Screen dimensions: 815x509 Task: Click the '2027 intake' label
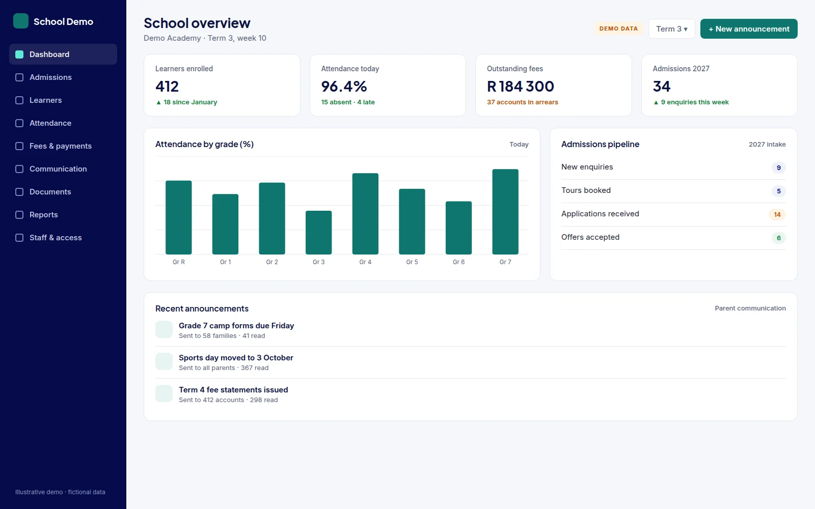(767, 145)
